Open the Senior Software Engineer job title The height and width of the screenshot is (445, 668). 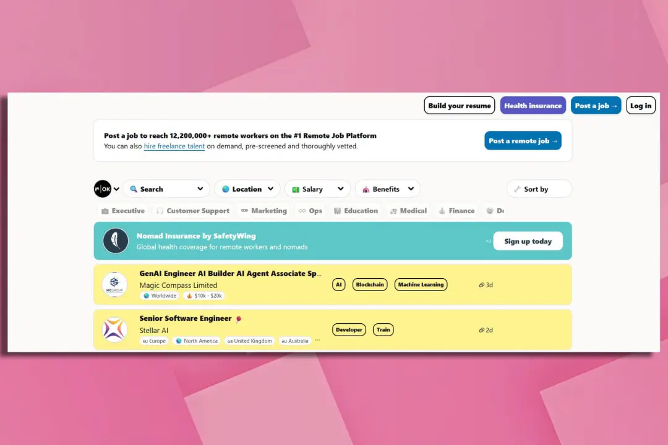[x=186, y=318]
